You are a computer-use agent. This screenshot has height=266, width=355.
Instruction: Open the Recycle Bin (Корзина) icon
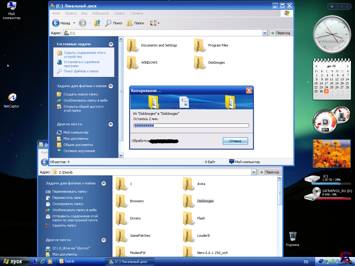[292, 237]
